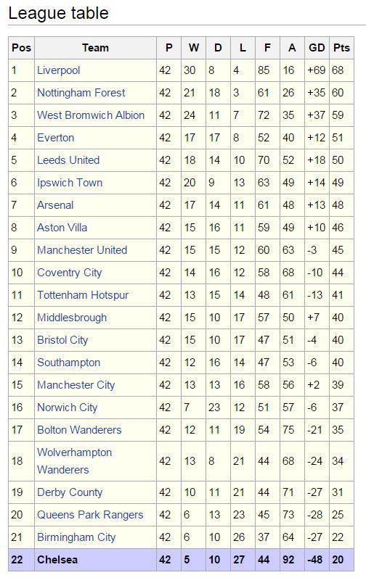366x583 pixels.
Task: Go to the Arsenal team page
Action: point(55,205)
